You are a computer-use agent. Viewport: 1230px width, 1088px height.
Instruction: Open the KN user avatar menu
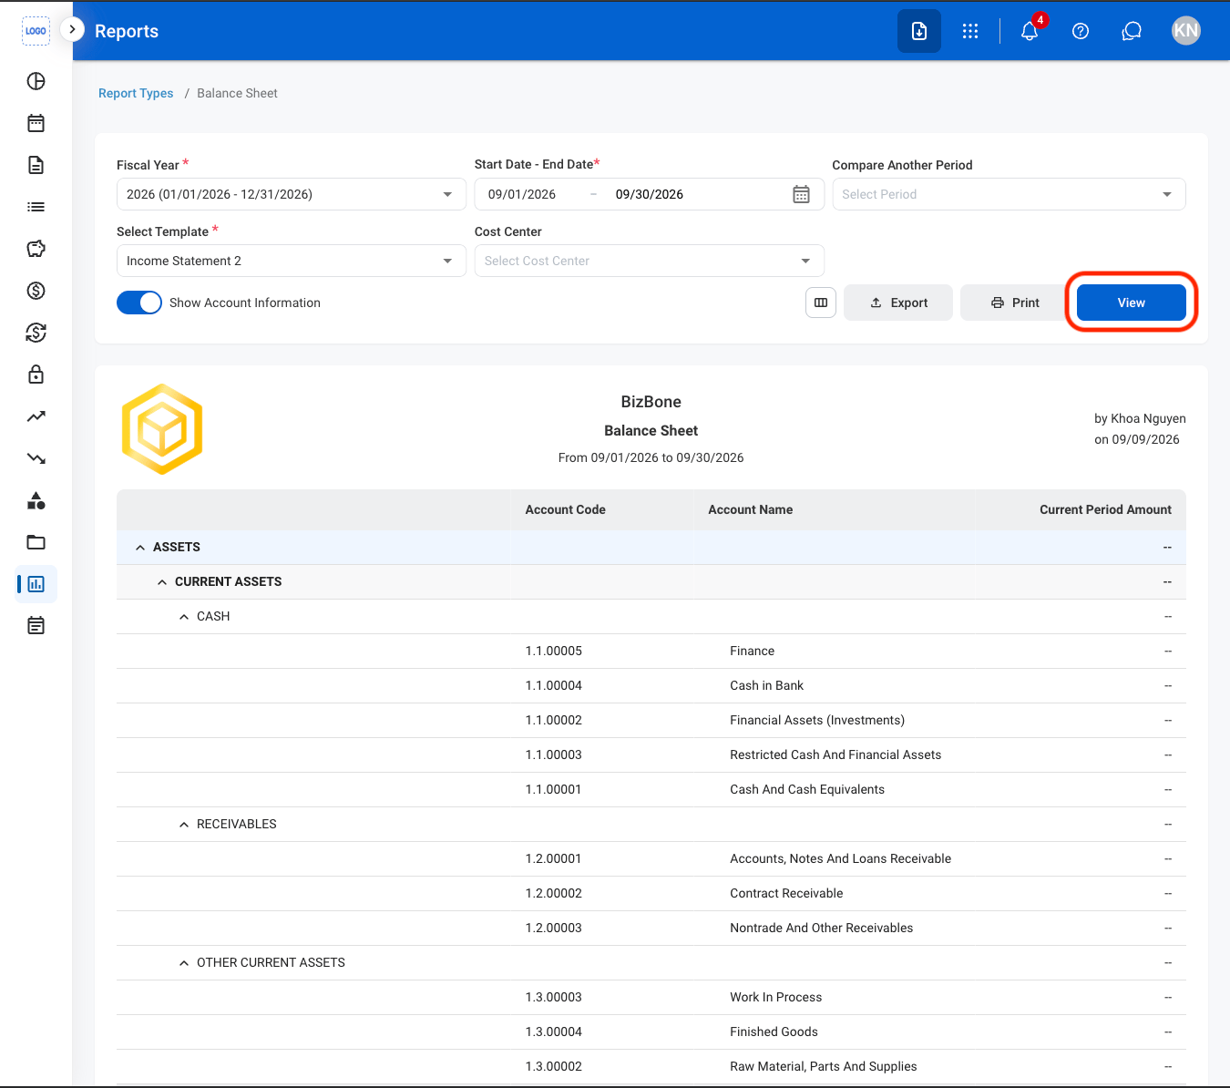pyautogui.click(x=1185, y=31)
